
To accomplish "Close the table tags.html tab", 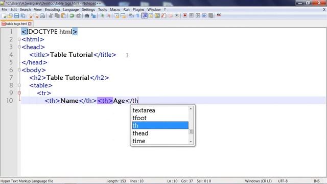I will click(x=30, y=24).
